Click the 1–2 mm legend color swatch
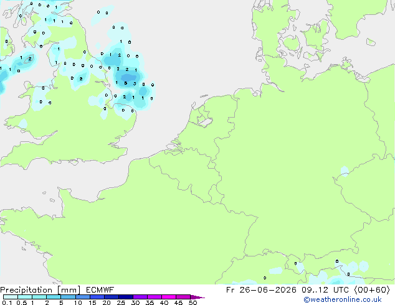 [39, 297]
